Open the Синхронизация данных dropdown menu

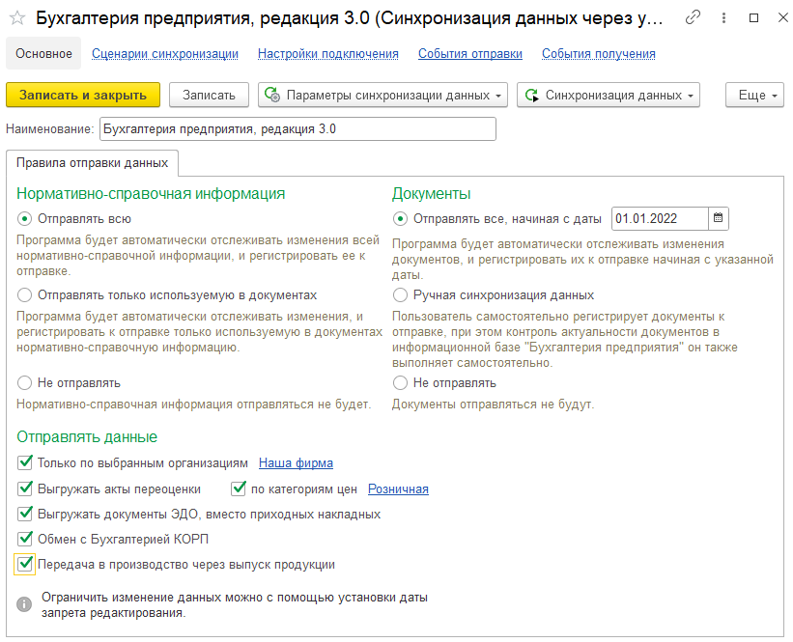click(x=608, y=95)
